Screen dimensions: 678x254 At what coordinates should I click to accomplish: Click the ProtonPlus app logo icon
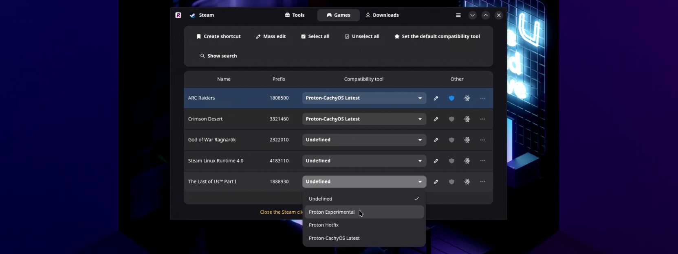(178, 15)
